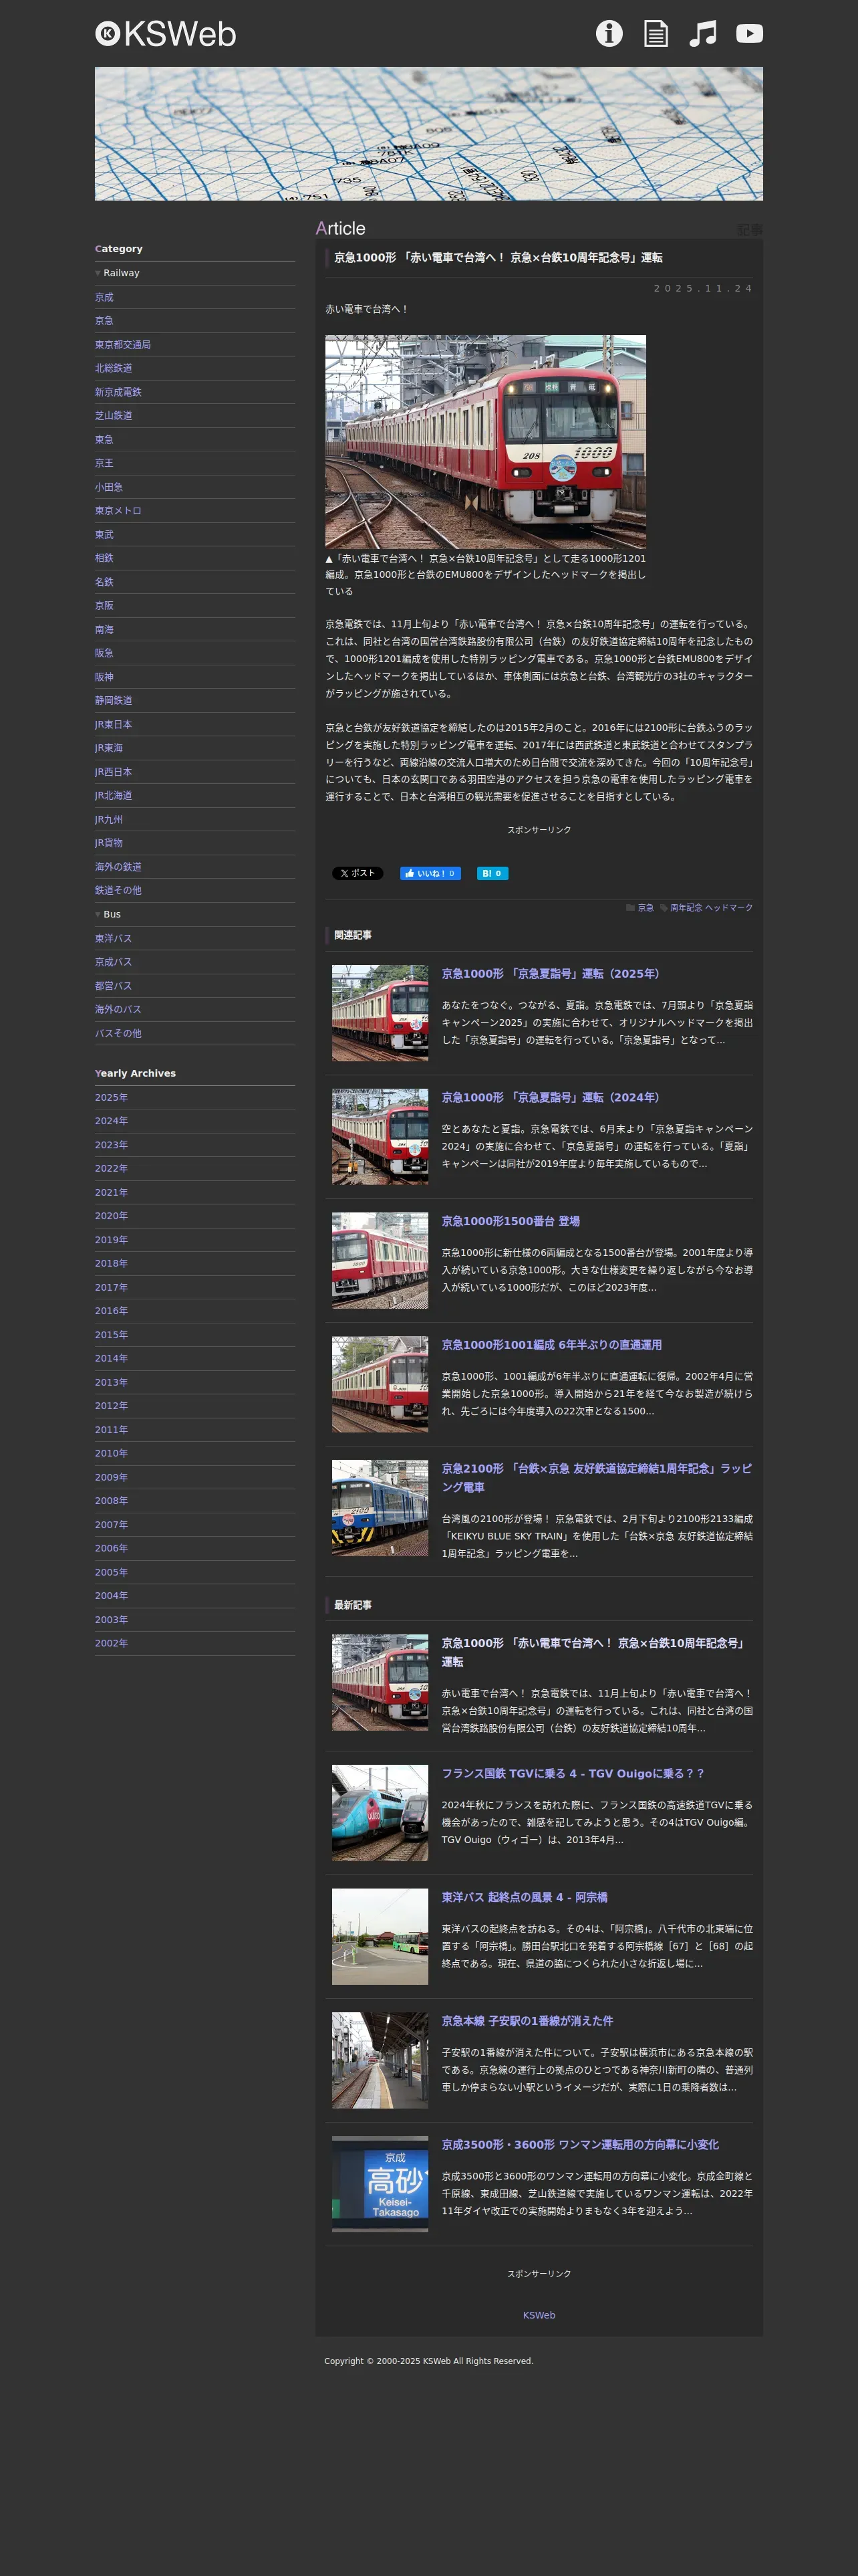Screen dimensions: 858x2576
Task: Open the 静岡鉄道 category
Action: [x=114, y=700]
